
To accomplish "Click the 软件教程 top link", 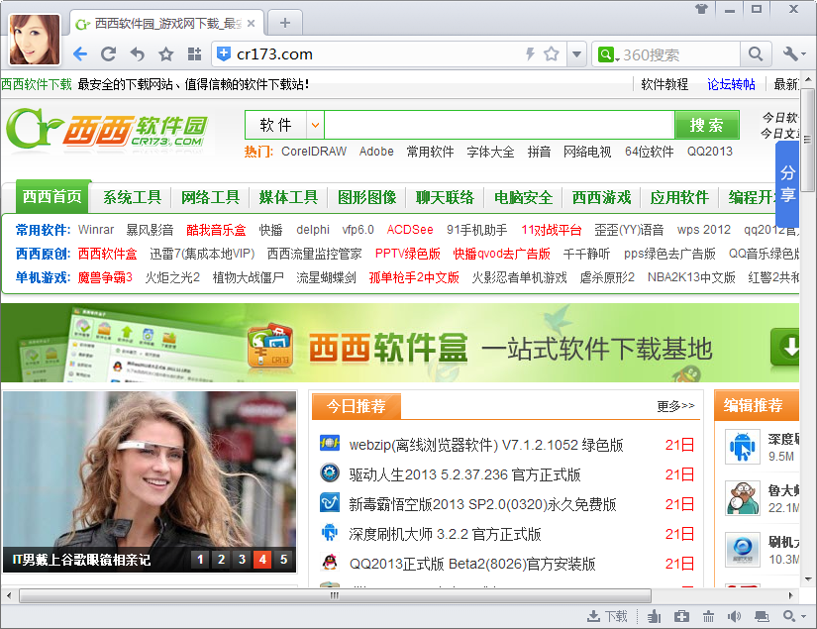I will [x=664, y=84].
